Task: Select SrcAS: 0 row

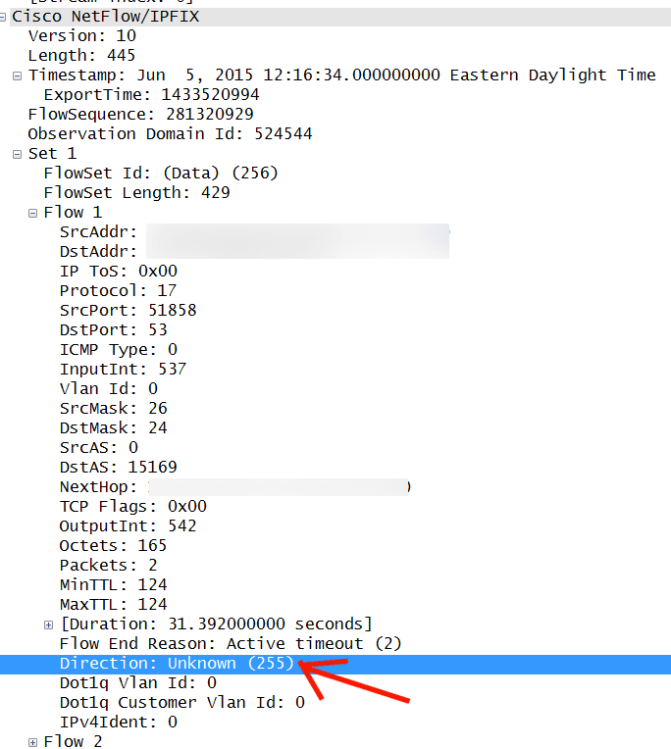Action: 99,448
